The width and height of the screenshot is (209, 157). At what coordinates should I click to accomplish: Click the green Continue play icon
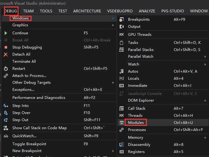click(6, 33)
